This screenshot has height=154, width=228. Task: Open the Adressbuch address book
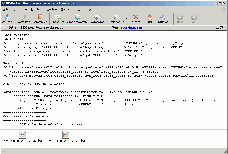coord(40,19)
